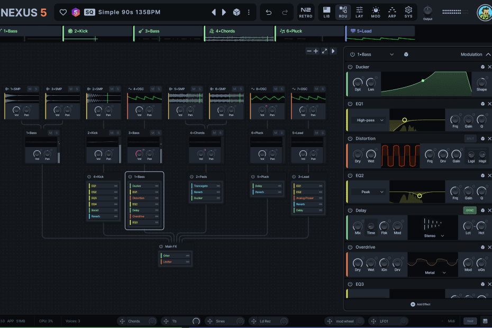Select the 4•Chords layer tab
Image resolution: width=492 pixels, height=328 pixels.
(225, 31)
